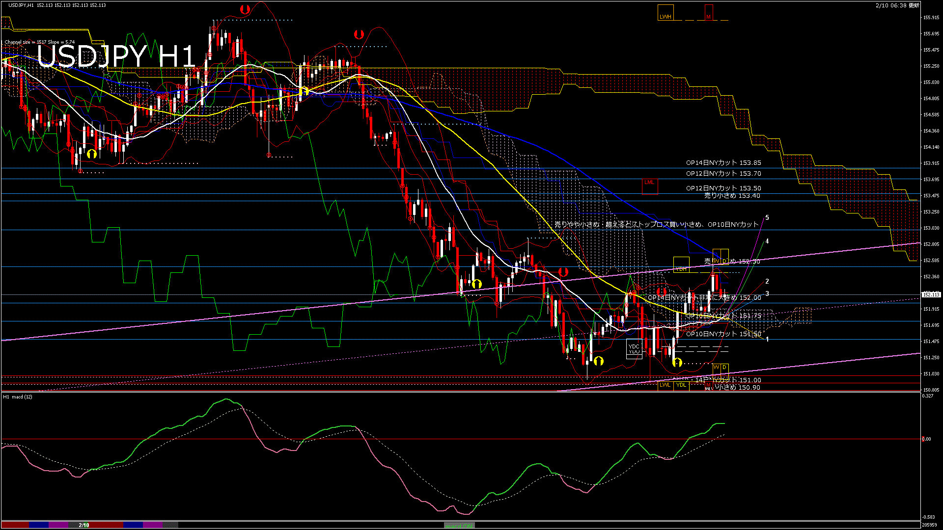Click the first dark red session color bar
The width and height of the screenshot is (943, 530).
(15, 525)
